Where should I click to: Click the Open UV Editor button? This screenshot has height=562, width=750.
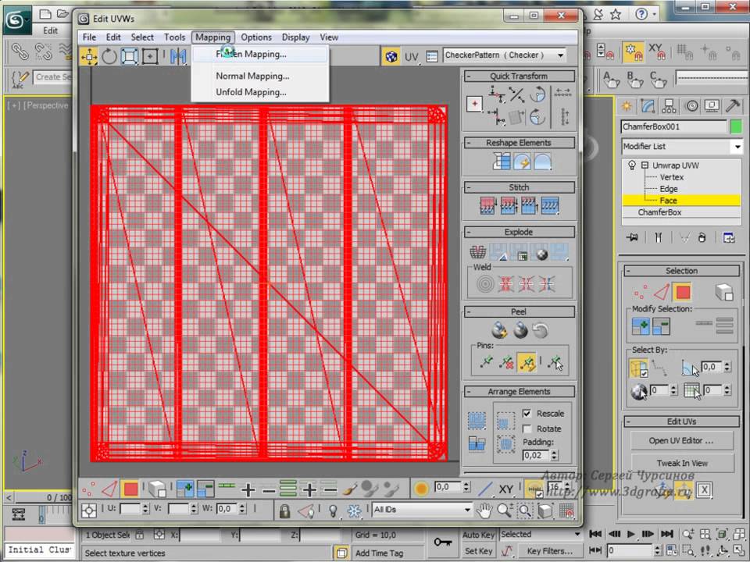click(x=681, y=440)
